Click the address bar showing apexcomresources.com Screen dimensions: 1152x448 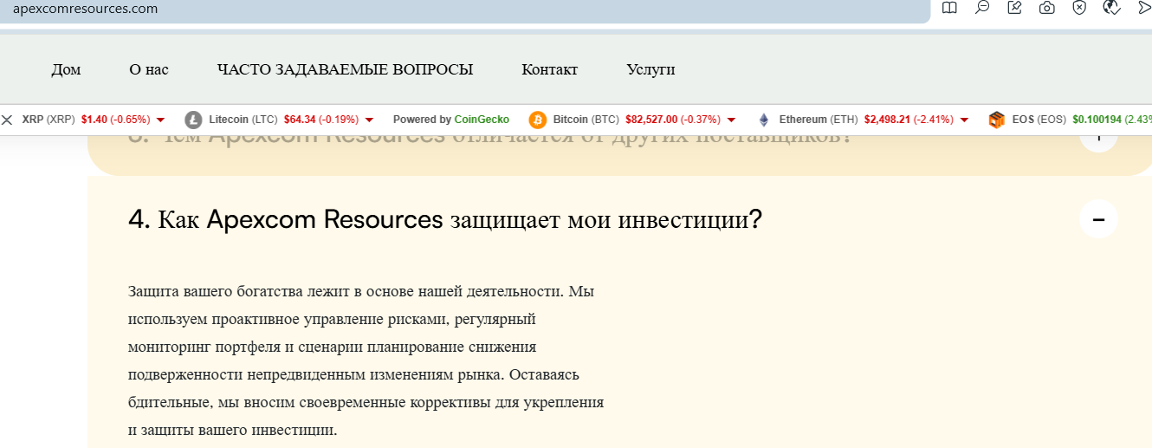[x=465, y=10]
